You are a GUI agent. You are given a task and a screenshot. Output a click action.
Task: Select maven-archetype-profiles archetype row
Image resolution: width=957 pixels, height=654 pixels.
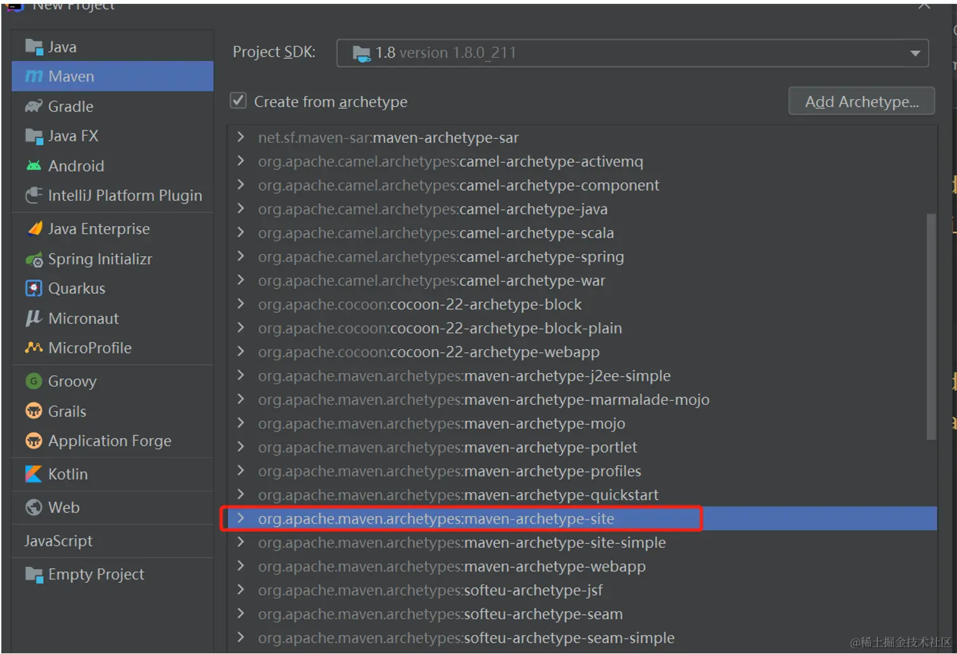pyautogui.click(x=582, y=471)
